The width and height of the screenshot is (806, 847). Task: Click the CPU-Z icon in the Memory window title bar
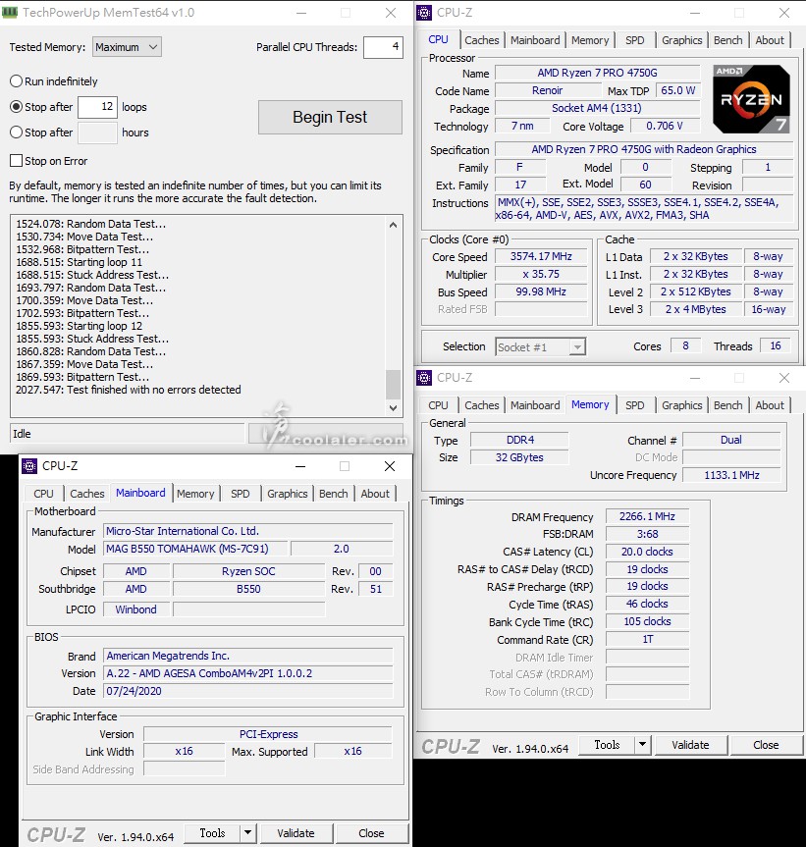[x=424, y=378]
